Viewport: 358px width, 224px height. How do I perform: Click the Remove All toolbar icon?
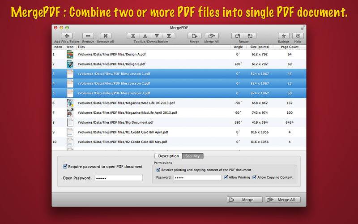point(106,36)
